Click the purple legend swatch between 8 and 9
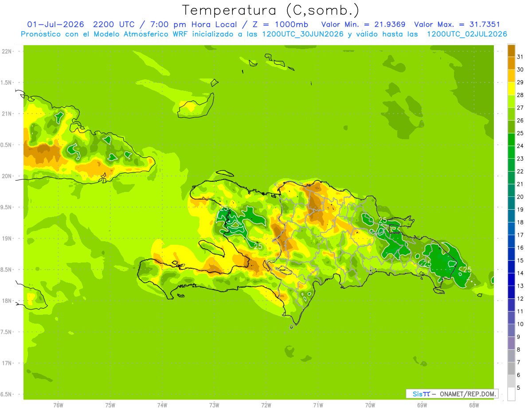 pyautogui.click(x=511, y=343)
